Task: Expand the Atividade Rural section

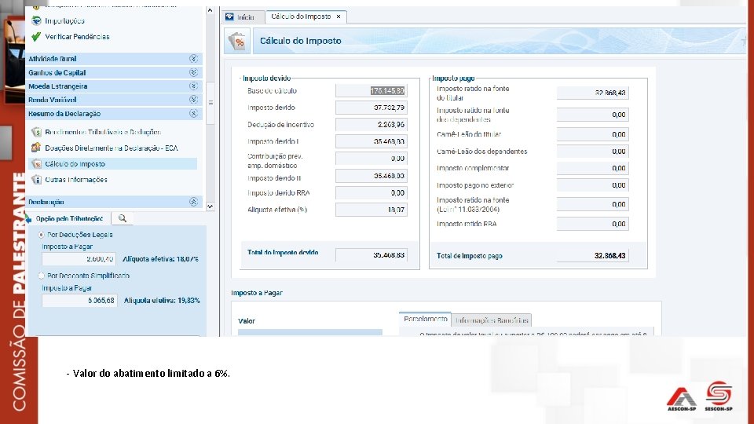Action: tap(193, 59)
